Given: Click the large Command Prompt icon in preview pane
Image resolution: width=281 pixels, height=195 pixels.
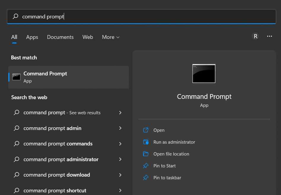Looking at the screenshot, I should click(x=204, y=74).
